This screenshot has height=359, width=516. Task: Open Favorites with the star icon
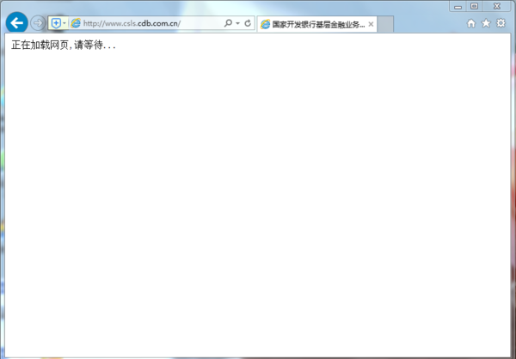(486, 23)
